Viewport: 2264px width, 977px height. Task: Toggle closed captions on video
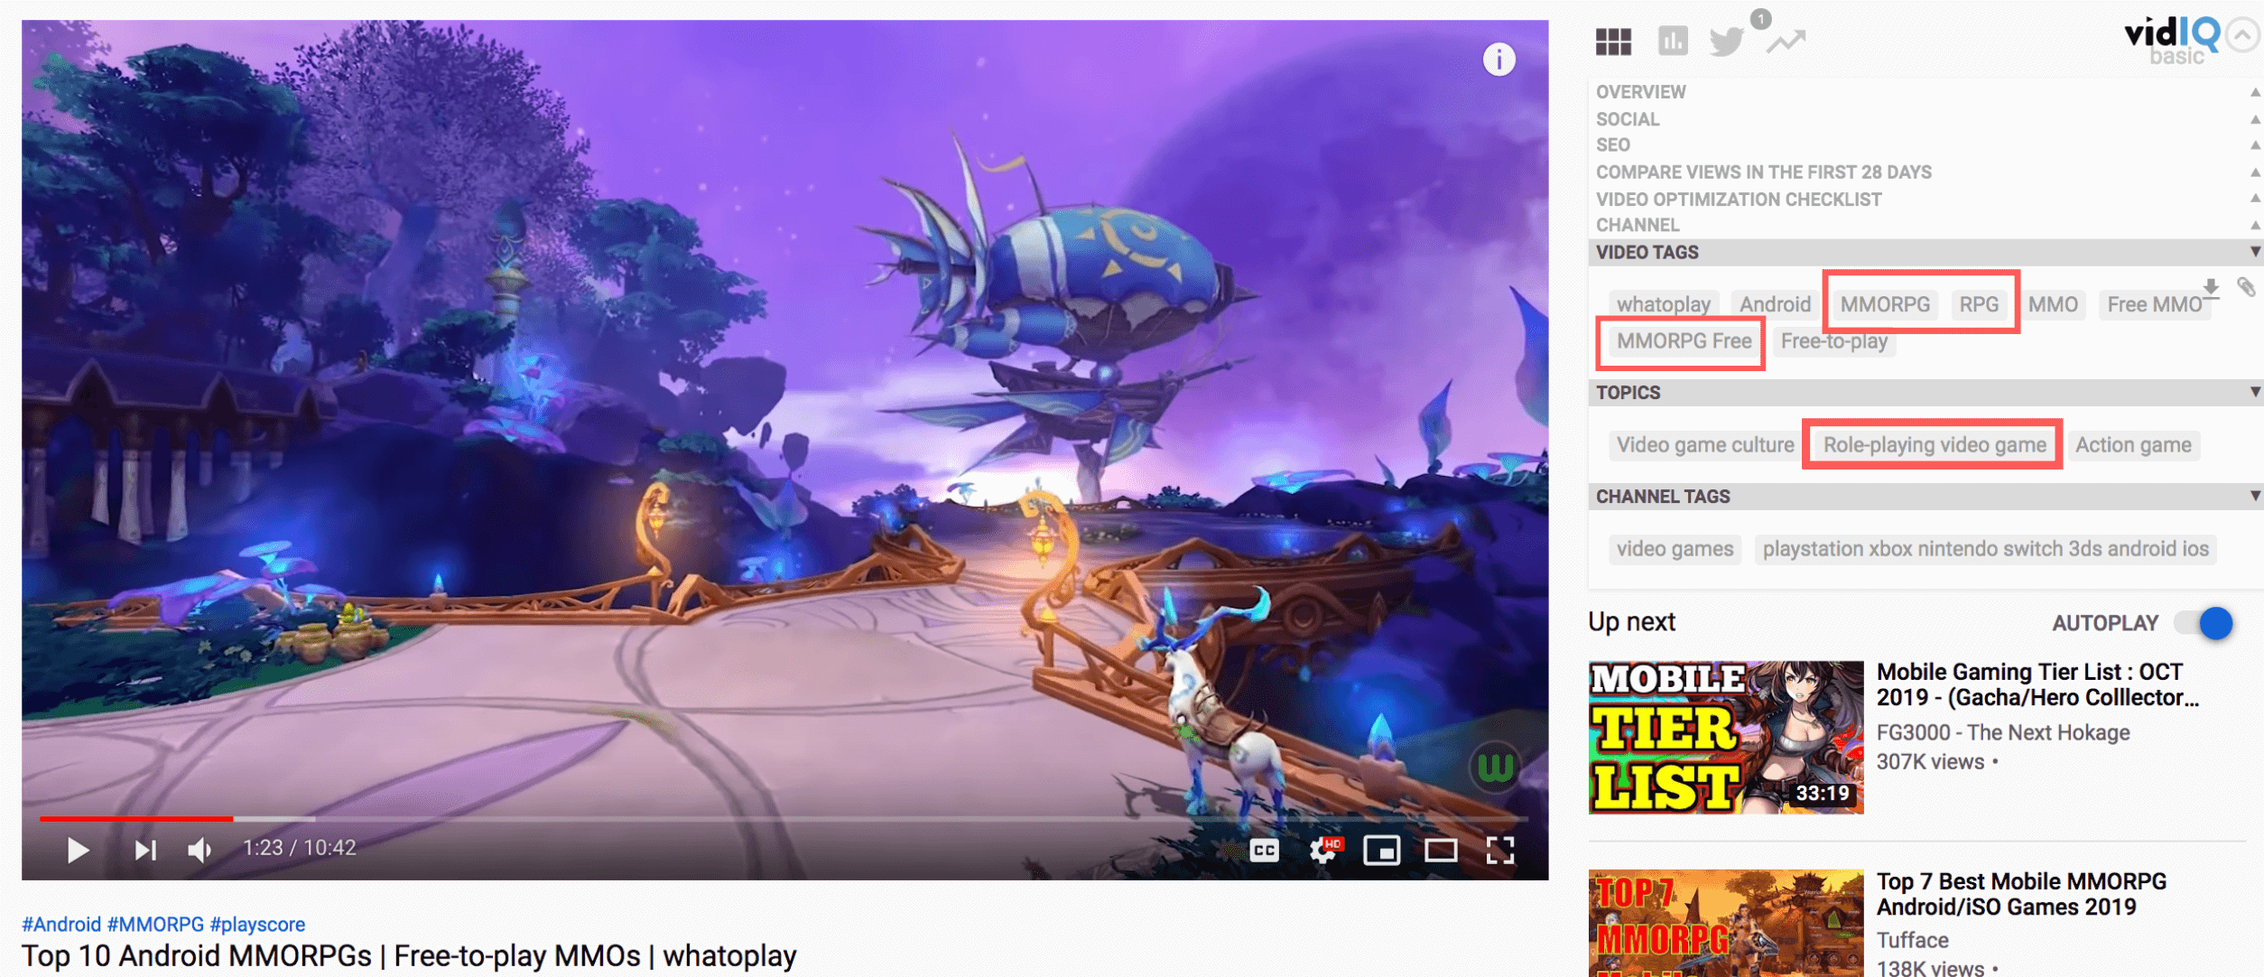coord(1264,850)
